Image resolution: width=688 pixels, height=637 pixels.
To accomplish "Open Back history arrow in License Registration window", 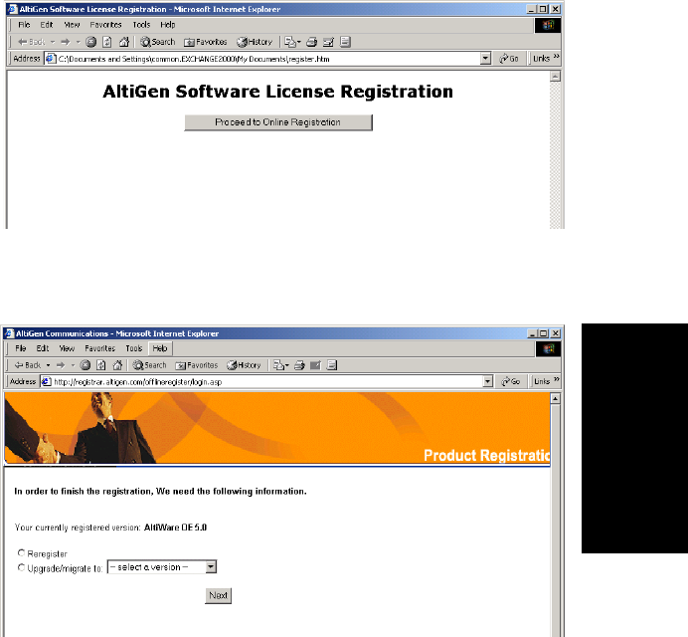I will 53,42.
